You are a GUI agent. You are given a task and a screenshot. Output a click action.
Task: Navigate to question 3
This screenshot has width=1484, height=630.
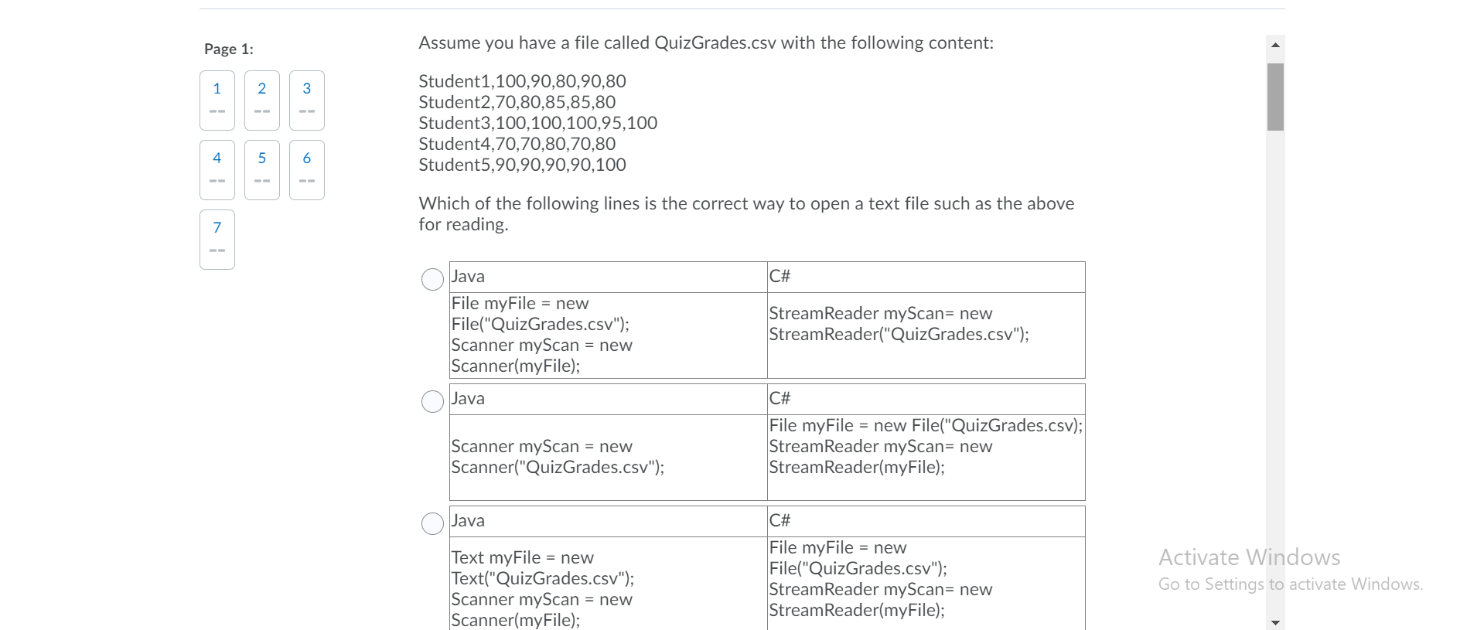[306, 100]
